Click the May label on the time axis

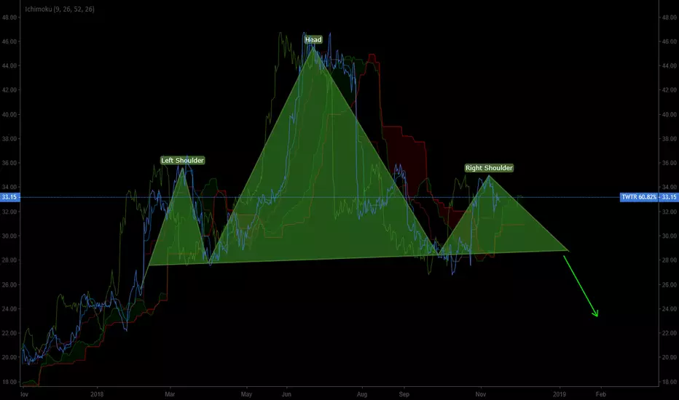(x=246, y=394)
